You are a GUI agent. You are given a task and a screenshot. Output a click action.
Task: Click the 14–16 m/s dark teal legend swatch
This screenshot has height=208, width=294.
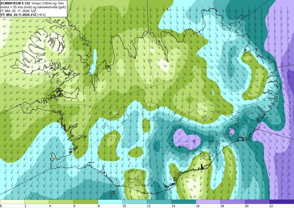184,202
